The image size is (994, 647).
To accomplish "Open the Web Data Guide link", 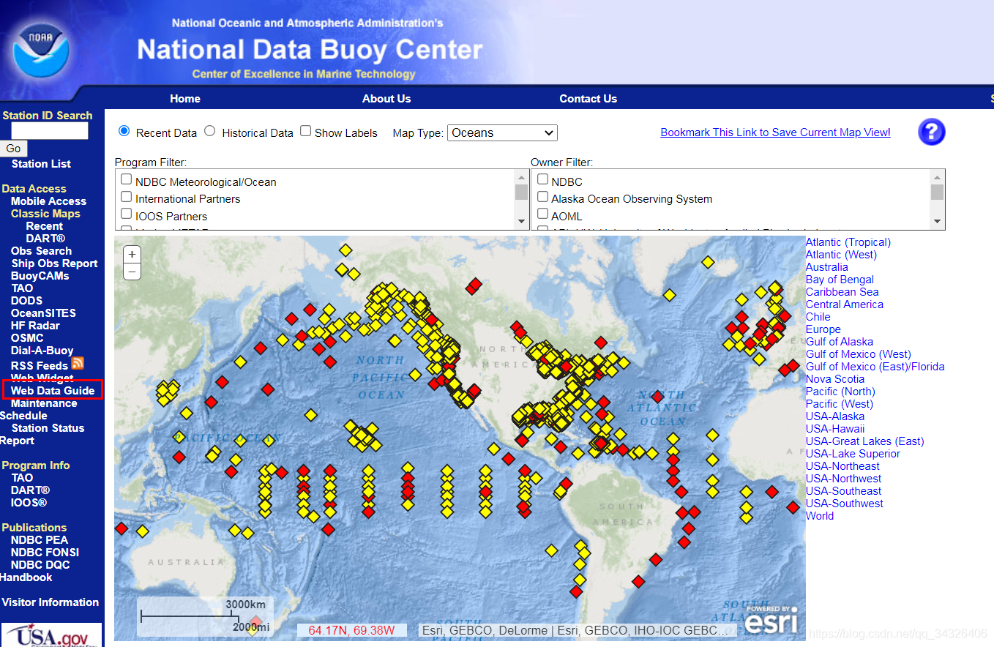I will click(x=53, y=391).
